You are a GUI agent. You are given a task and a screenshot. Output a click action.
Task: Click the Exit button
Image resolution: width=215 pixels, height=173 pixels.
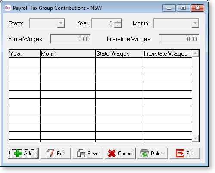pyautogui.click(x=185, y=153)
